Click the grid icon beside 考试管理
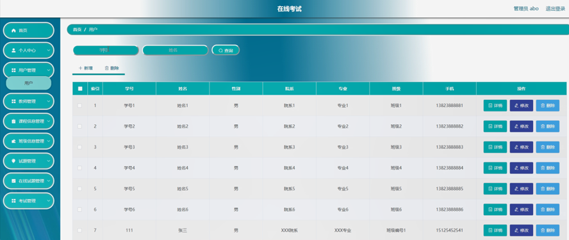This screenshot has width=569, height=240. pos(14,201)
